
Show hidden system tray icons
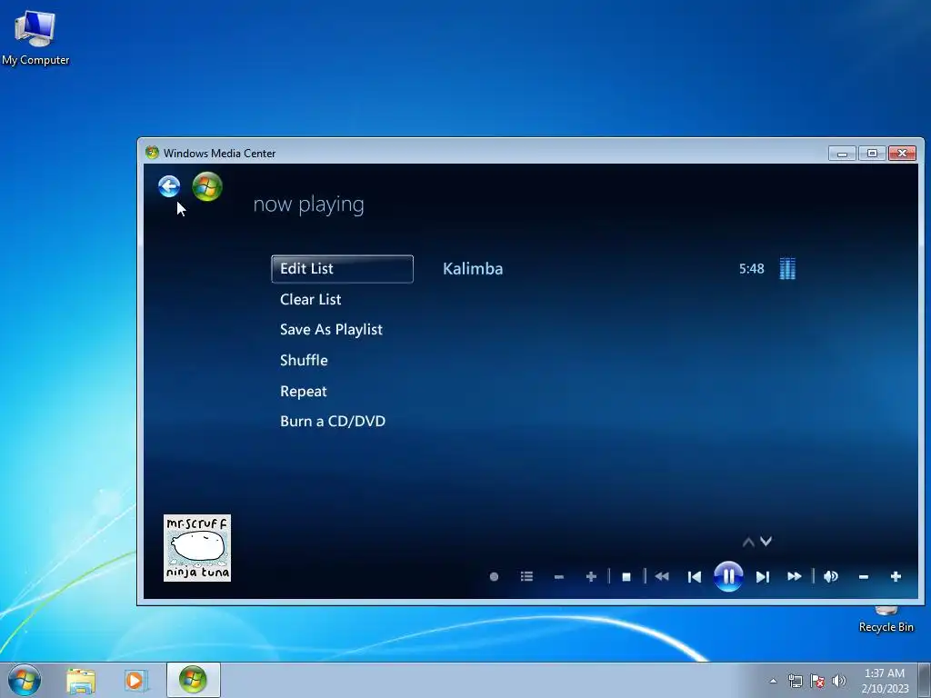[773, 681]
